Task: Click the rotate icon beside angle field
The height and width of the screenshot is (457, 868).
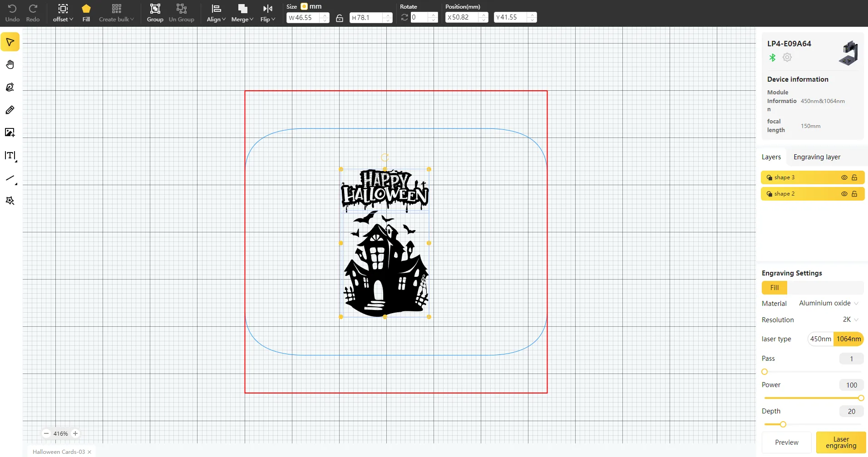Action: click(404, 17)
